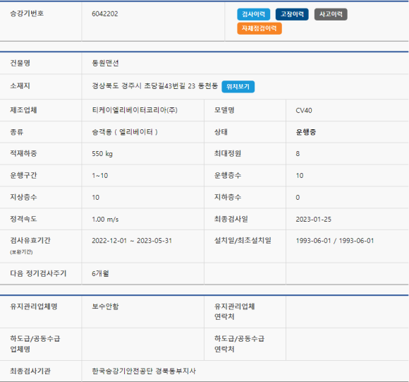Screen dimensions: 409x382
Task: Click the 유지관리업체명 label
Action: [34, 306]
